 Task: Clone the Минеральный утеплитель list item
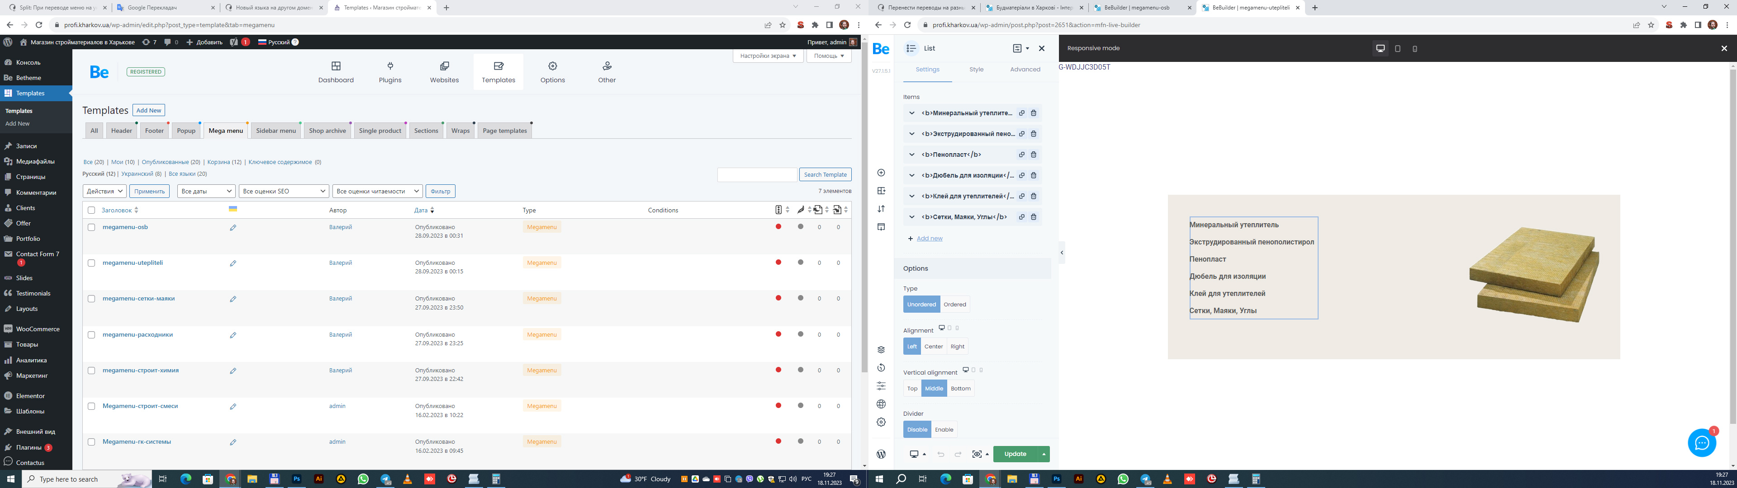(x=1021, y=113)
